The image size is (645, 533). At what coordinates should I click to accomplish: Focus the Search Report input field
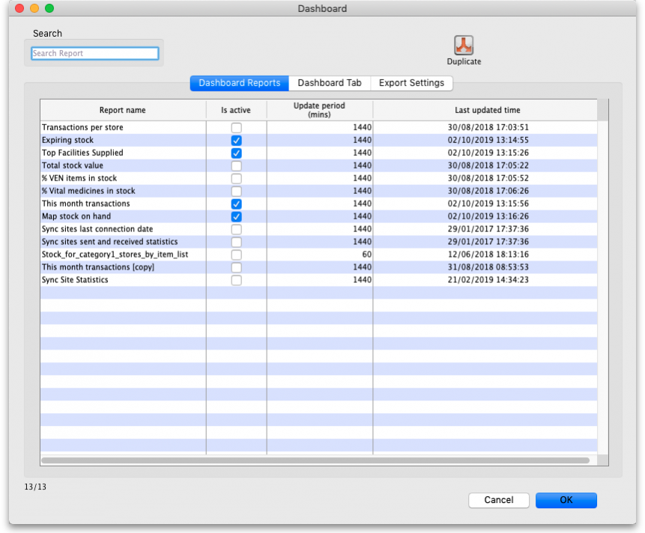pos(94,54)
